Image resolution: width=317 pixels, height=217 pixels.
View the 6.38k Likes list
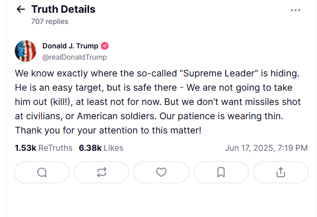(101, 148)
